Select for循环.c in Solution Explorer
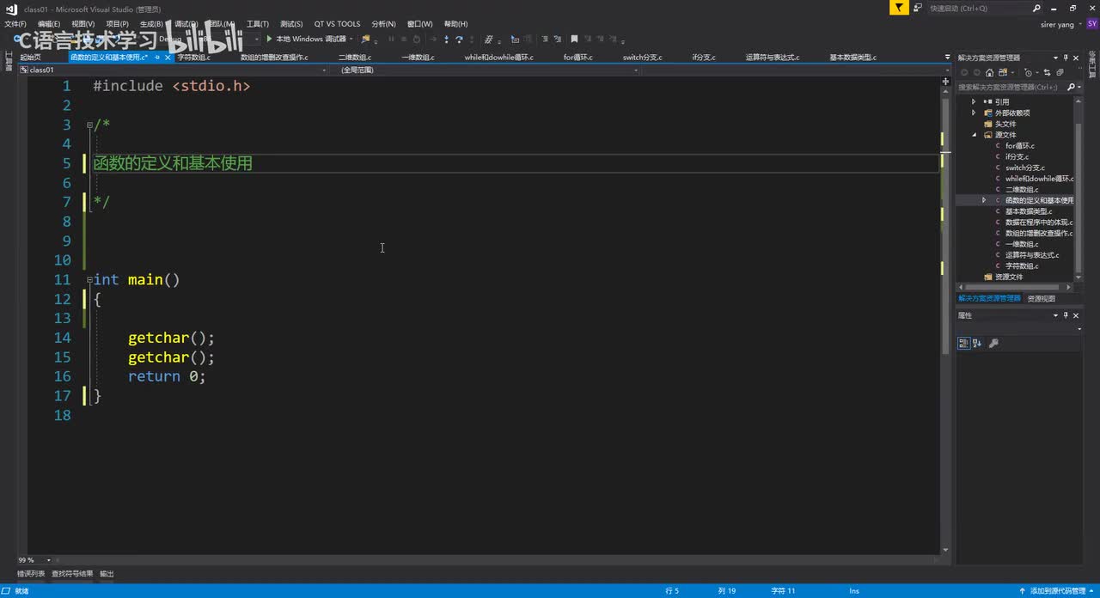Image resolution: width=1100 pixels, height=598 pixels. click(x=1020, y=145)
